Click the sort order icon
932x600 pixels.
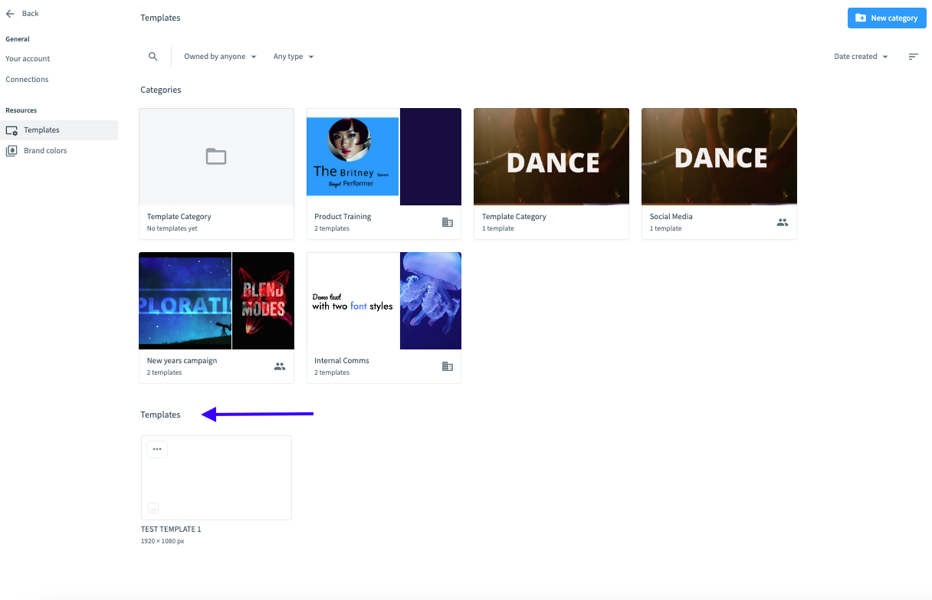tap(914, 57)
